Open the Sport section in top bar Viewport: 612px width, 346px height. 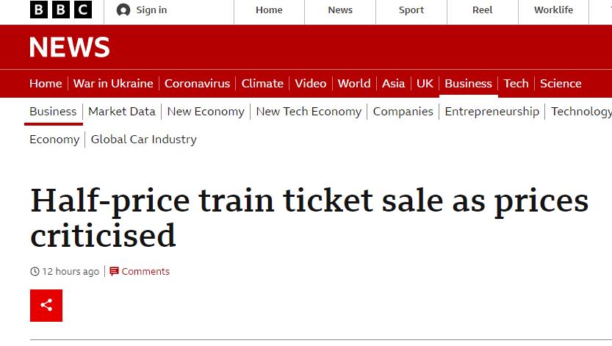tap(411, 10)
